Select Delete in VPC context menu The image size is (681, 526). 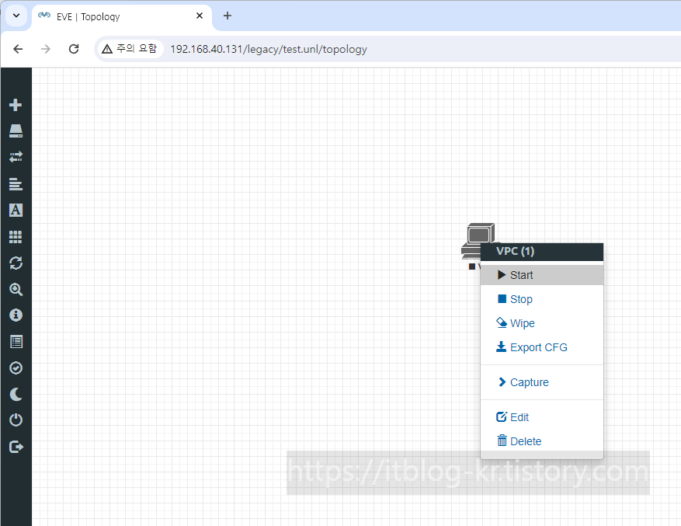[541, 441]
